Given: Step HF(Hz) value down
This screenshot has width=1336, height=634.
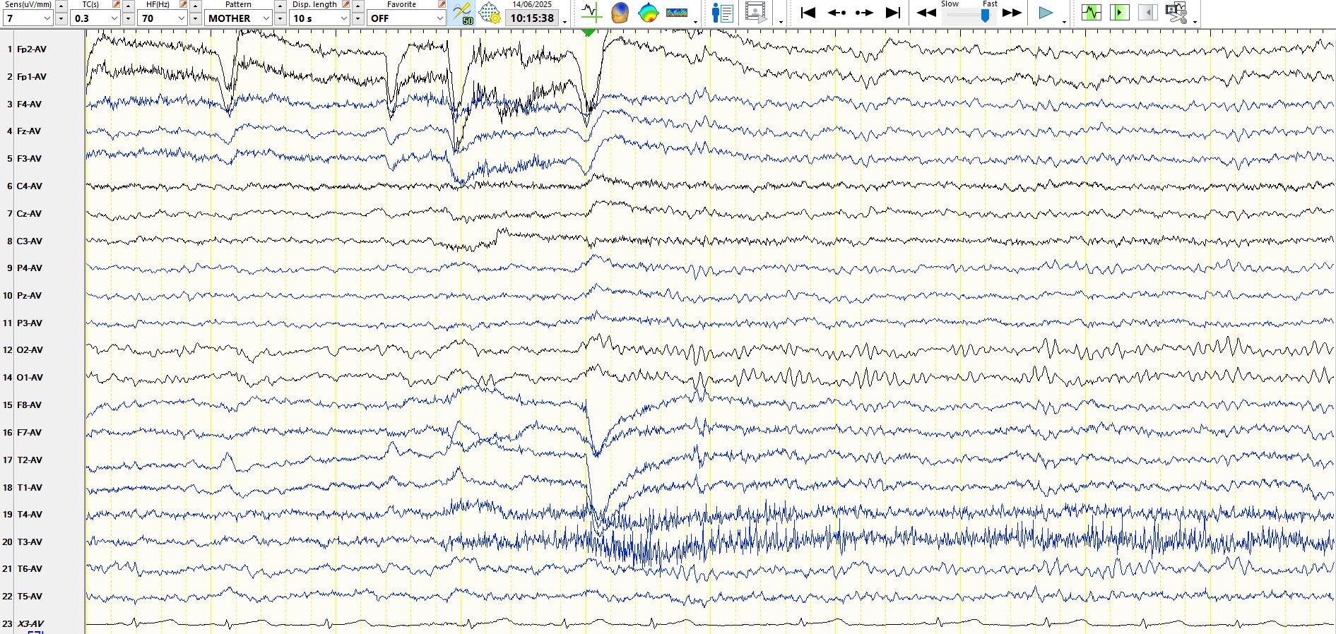Looking at the screenshot, I should click(x=196, y=19).
